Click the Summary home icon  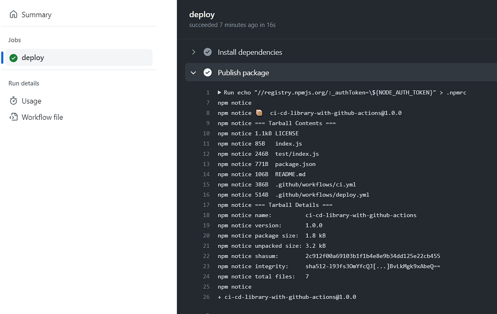pos(13,14)
